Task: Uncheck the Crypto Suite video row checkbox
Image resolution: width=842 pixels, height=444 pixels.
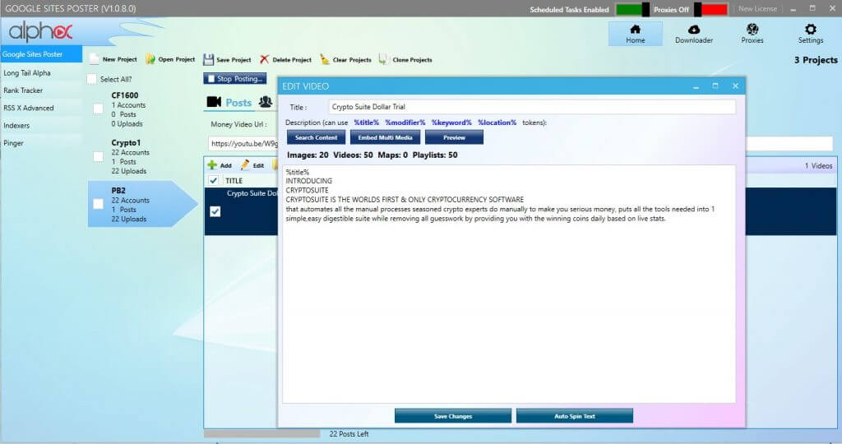Action: 215,211
